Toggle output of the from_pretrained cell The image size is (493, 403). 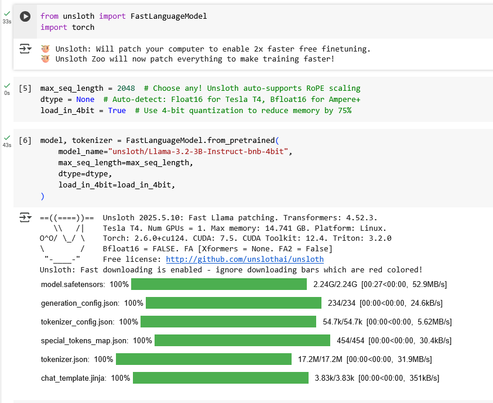[x=25, y=217]
